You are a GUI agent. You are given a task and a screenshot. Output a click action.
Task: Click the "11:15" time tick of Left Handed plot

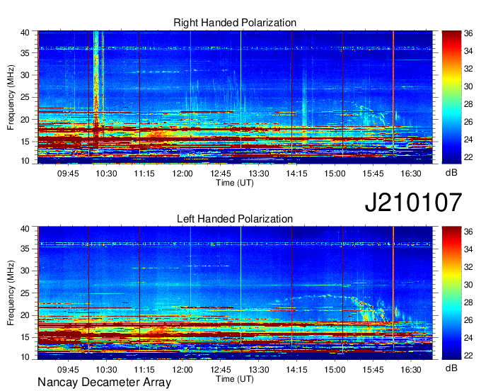pyautogui.click(x=144, y=370)
